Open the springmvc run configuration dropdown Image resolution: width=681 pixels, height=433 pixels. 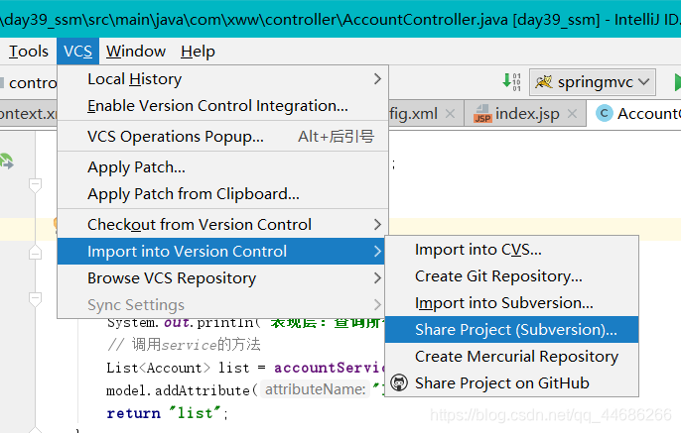(x=593, y=82)
